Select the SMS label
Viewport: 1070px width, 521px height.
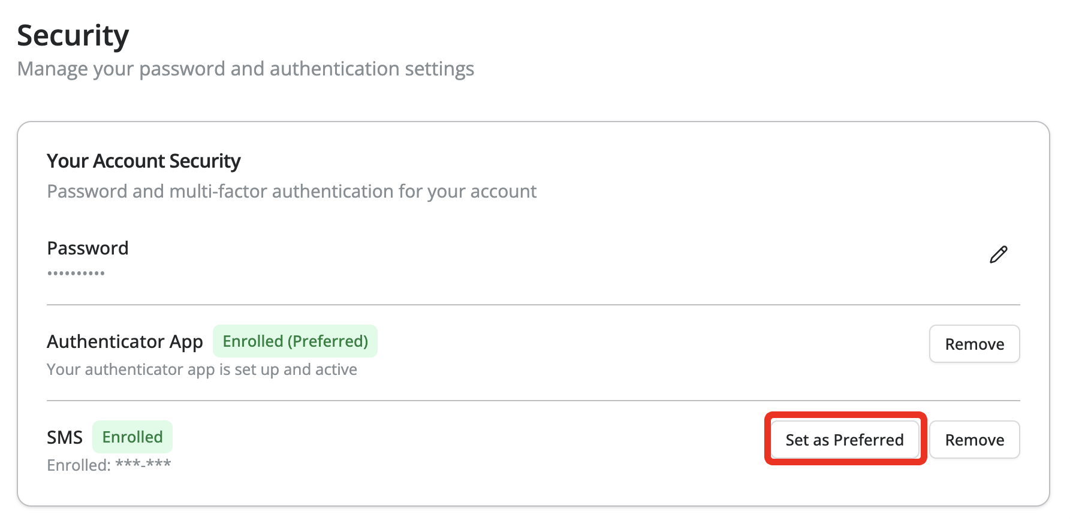pyautogui.click(x=65, y=437)
